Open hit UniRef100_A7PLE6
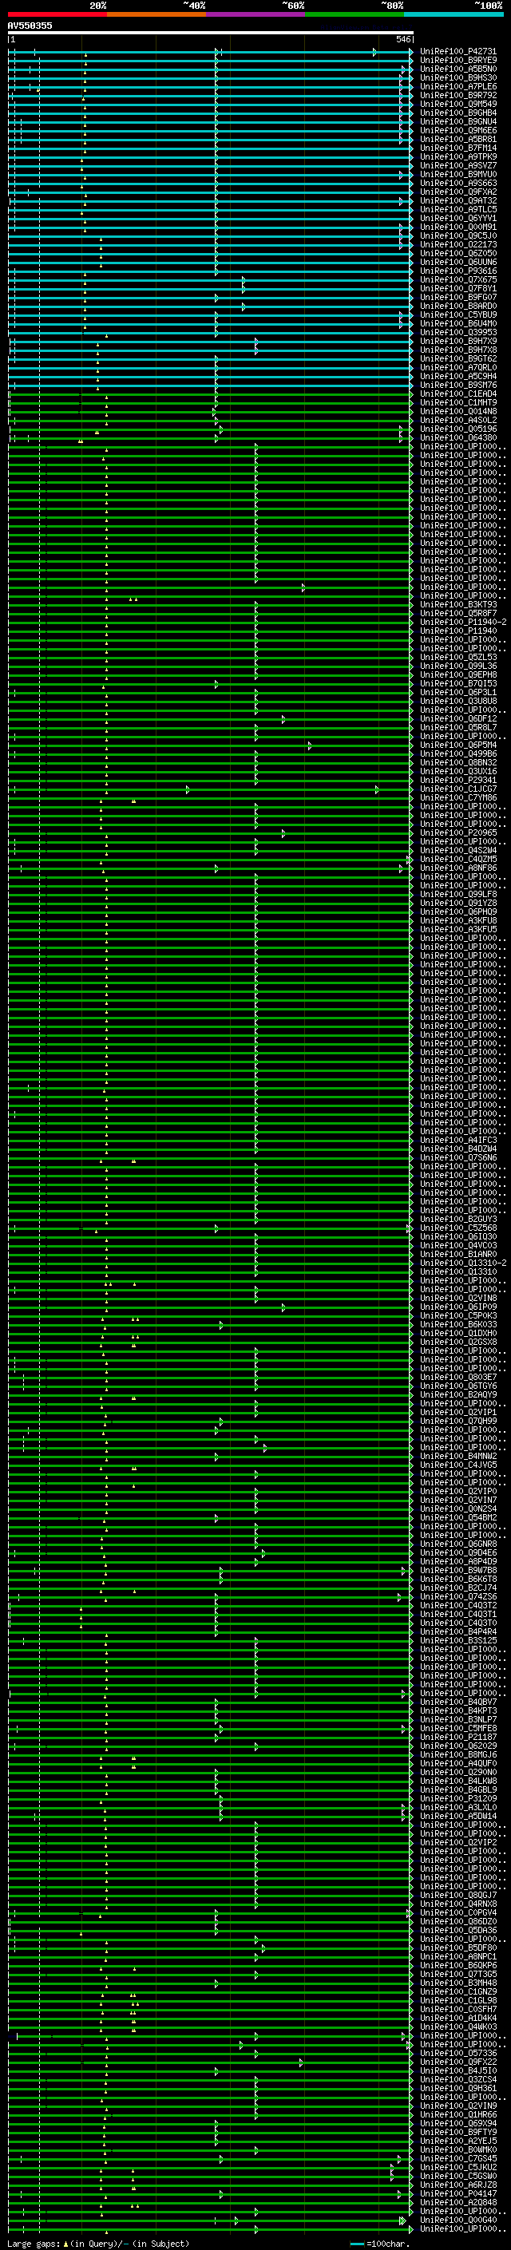The height and width of the screenshot is (2250, 511). tap(458, 86)
